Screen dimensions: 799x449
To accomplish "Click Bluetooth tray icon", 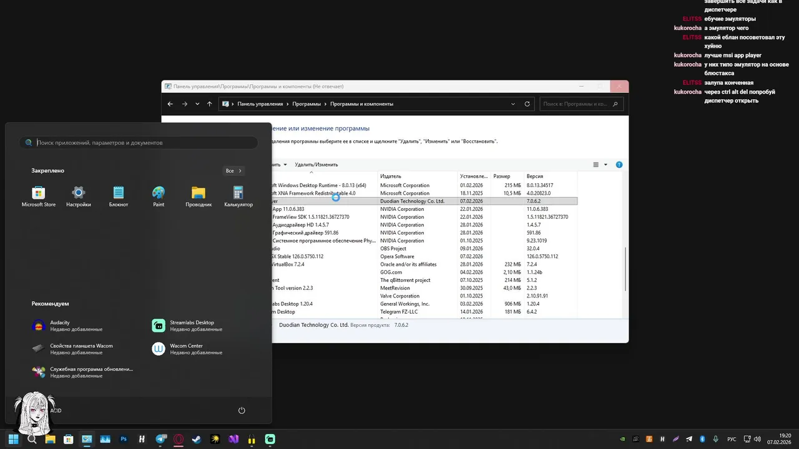I will (702, 439).
